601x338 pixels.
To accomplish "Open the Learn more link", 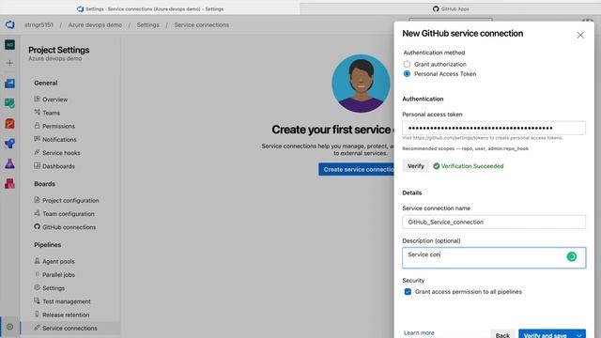I will (x=419, y=333).
